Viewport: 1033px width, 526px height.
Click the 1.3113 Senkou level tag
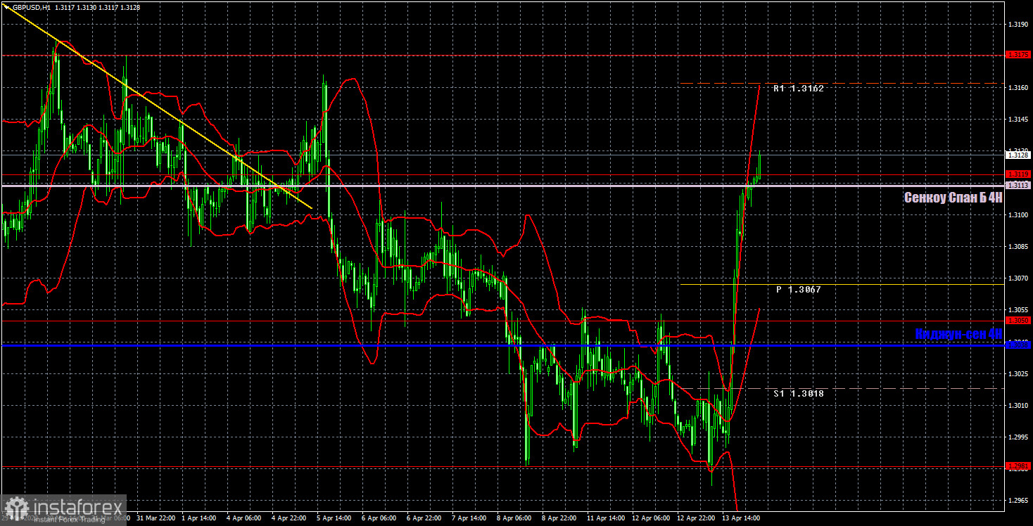pyautogui.click(x=1018, y=185)
